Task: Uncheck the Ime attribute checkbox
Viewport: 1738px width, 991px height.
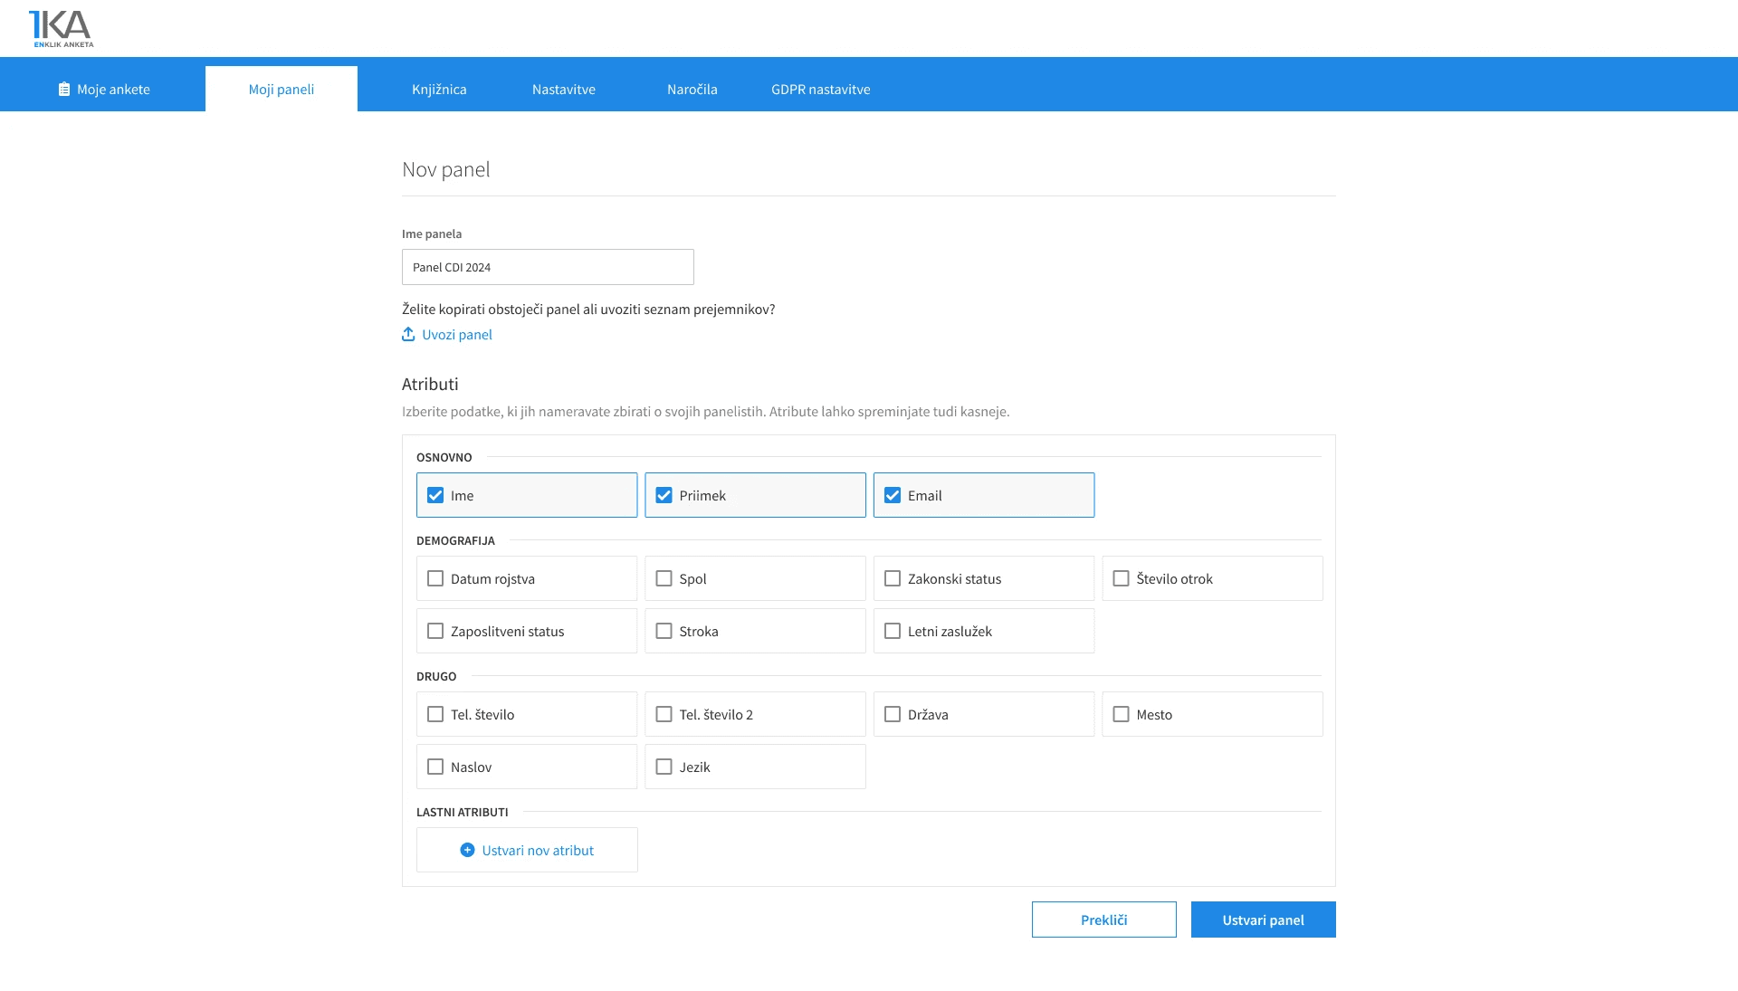Action: (435, 495)
